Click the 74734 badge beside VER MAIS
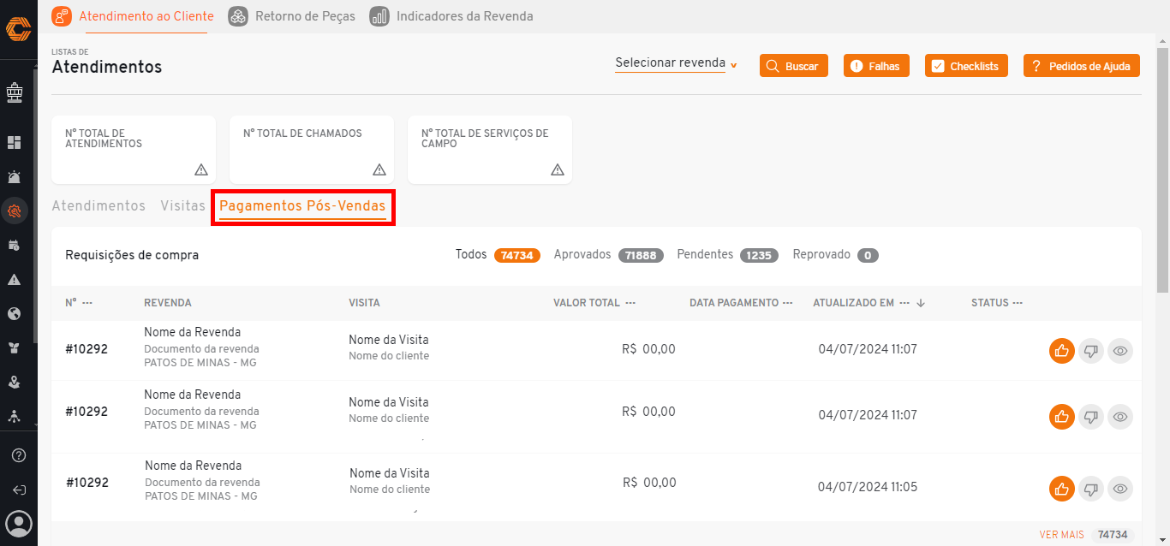Image resolution: width=1170 pixels, height=546 pixels. [1113, 535]
